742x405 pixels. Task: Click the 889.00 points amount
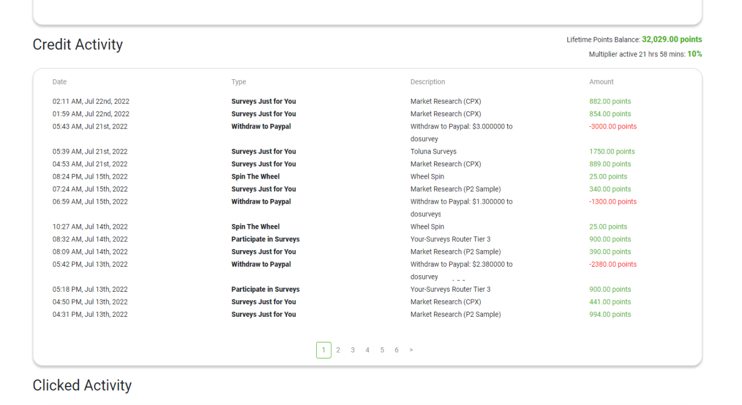[610, 164]
